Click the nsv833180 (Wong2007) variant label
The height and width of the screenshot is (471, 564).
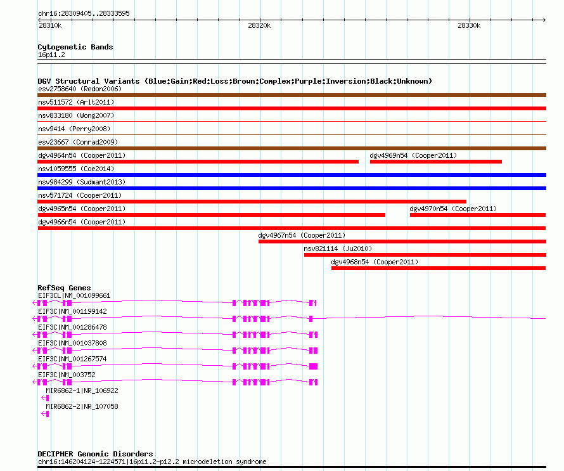[x=76, y=115]
